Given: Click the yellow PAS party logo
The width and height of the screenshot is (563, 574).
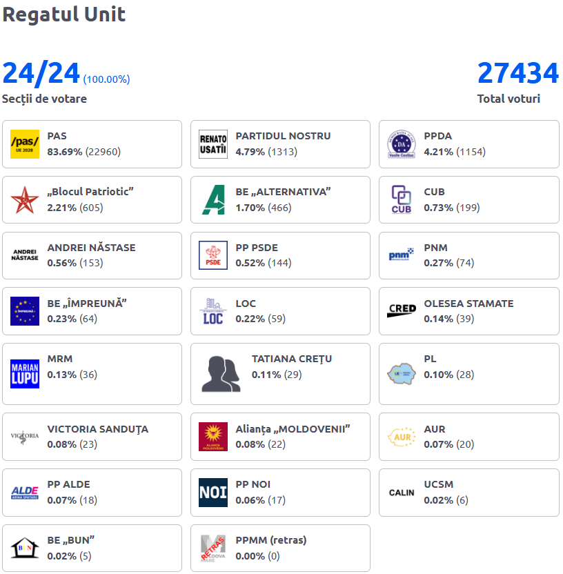Looking at the screenshot, I should point(25,144).
